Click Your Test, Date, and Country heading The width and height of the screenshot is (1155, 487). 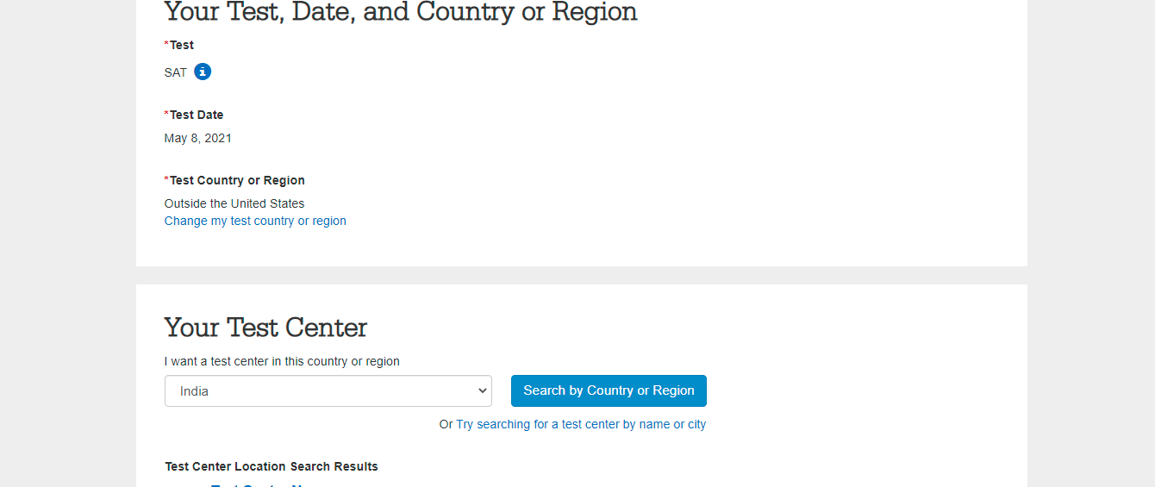(x=401, y=12)
